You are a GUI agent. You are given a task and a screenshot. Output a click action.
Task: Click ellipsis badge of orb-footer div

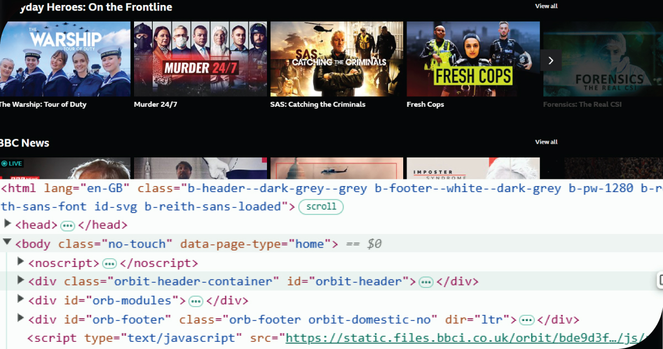pyautogui.click(x=527, y=320)
